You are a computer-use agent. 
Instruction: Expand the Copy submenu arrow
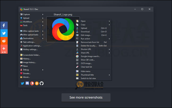[109, 25]
